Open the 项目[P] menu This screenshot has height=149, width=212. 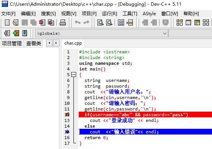coord(89,14)
